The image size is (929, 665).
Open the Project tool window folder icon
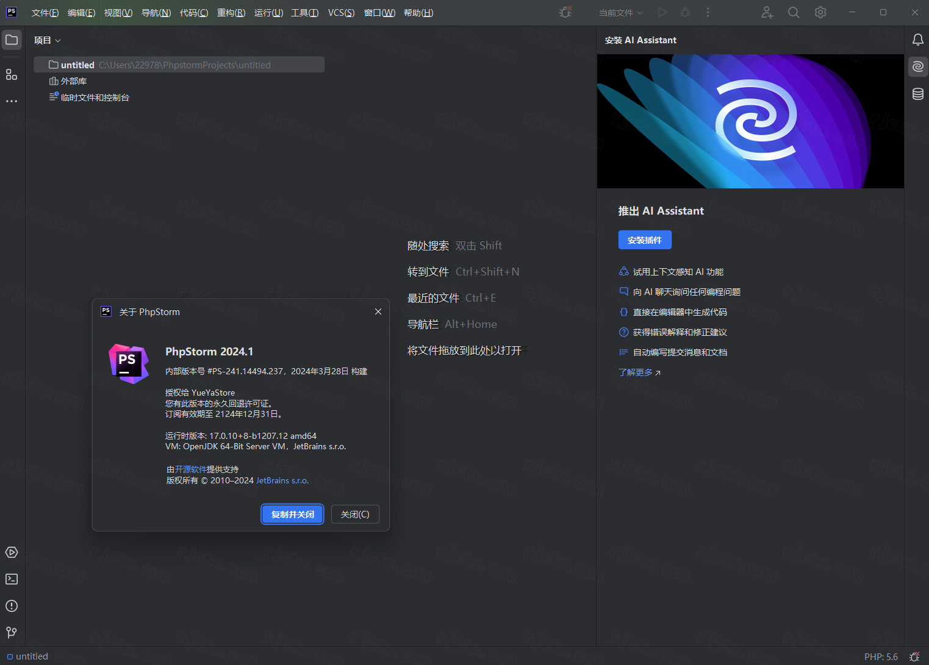point(12,40)
